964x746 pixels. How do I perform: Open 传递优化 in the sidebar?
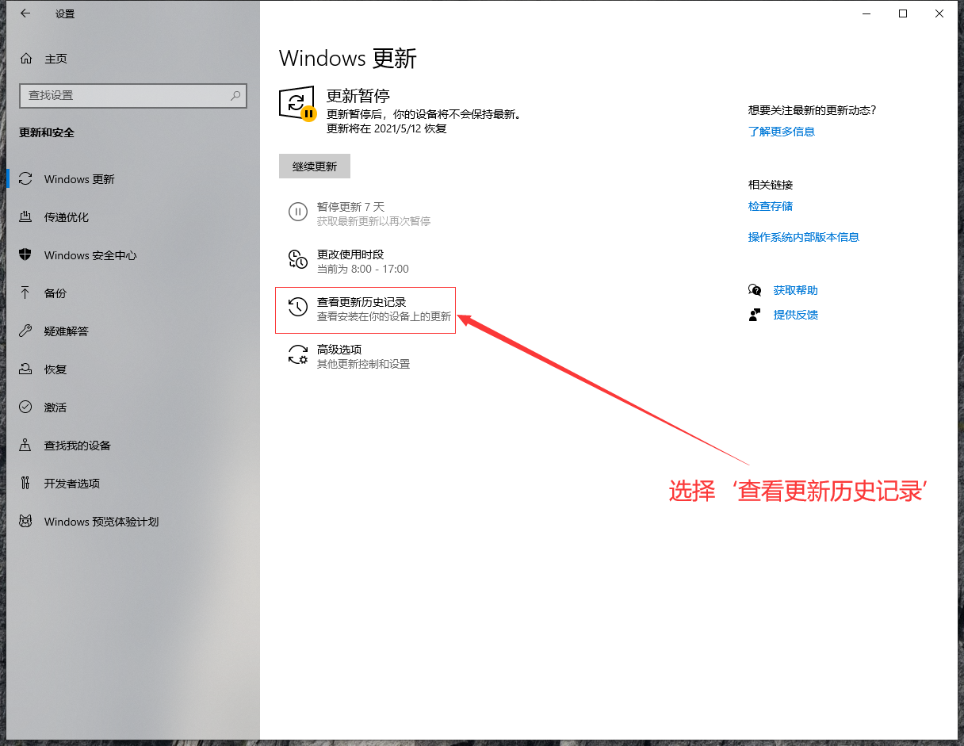click(133, 217)
